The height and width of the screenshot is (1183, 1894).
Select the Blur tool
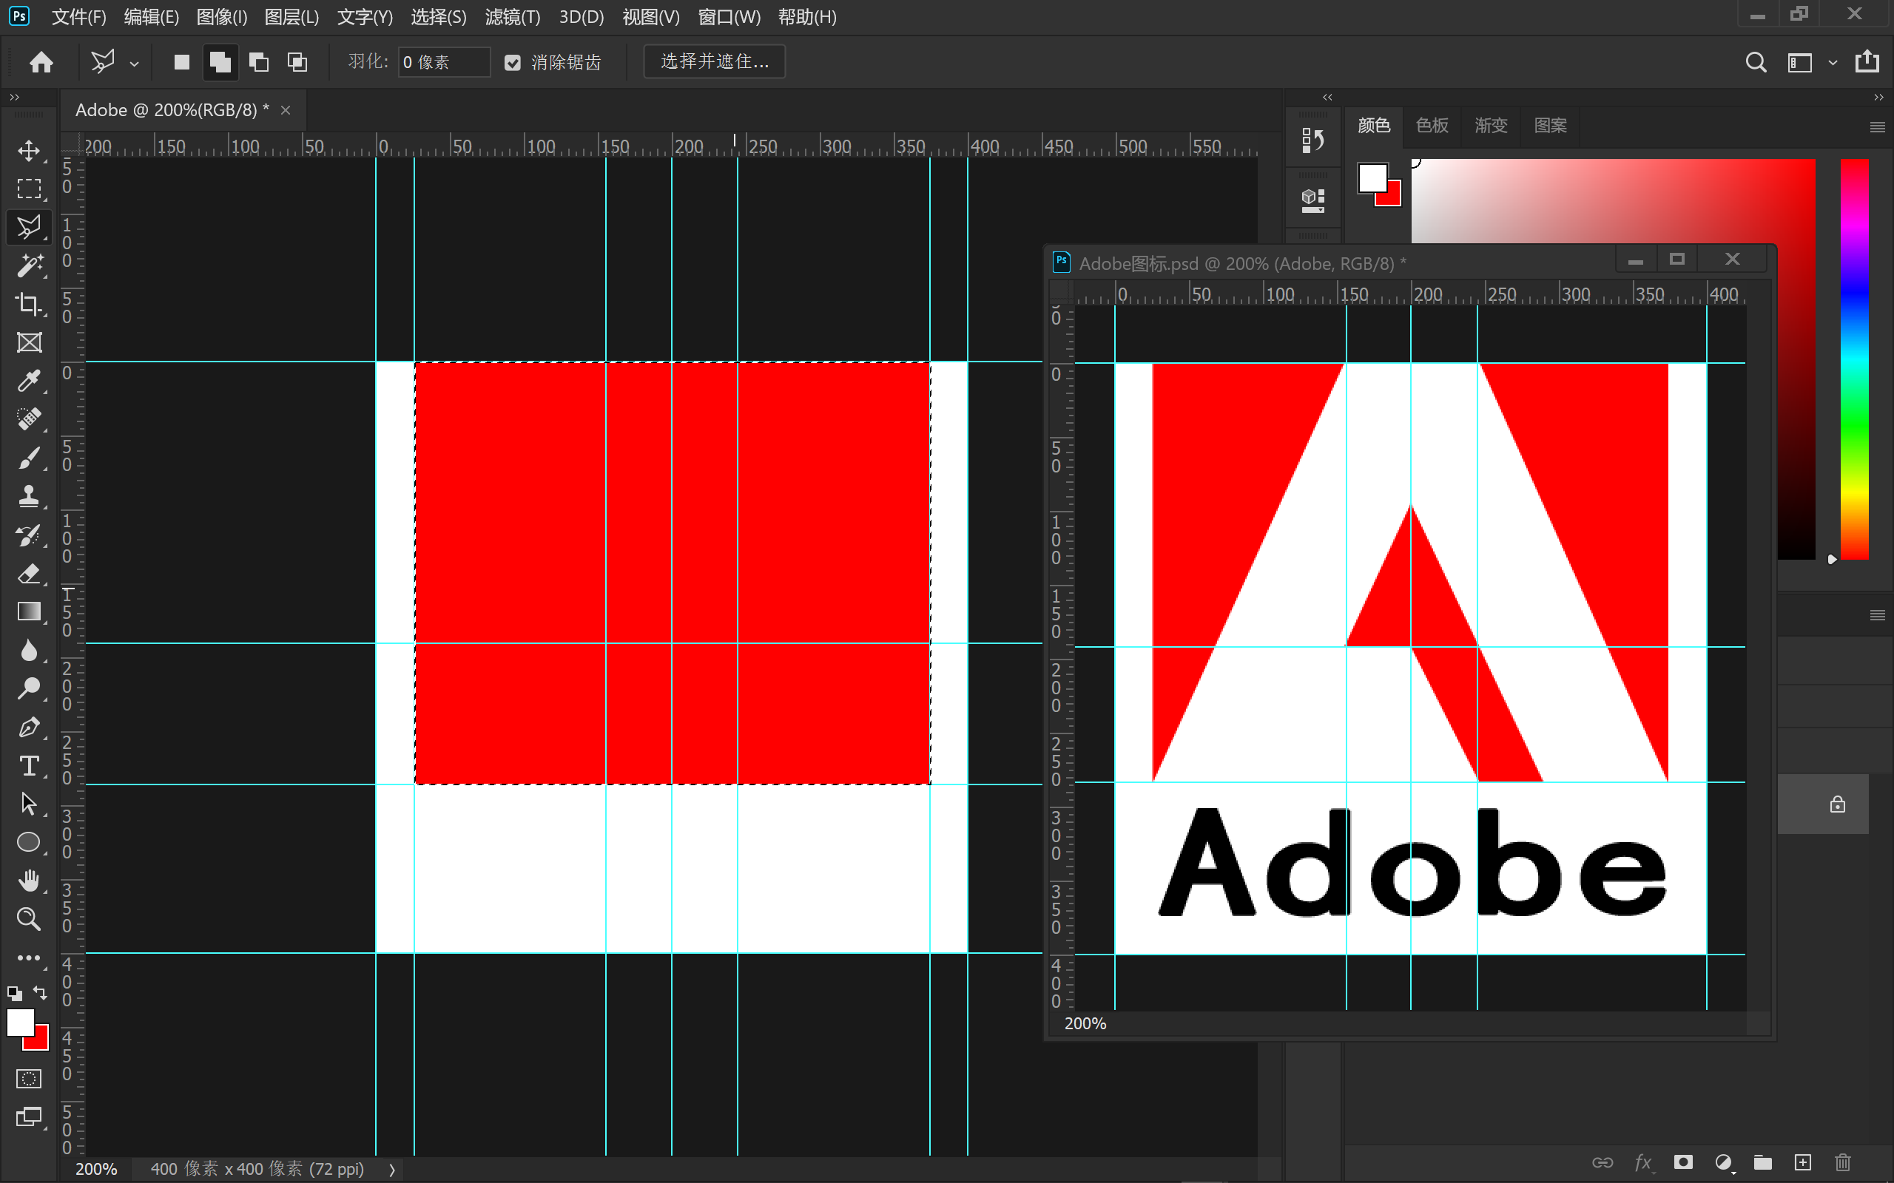tap(29, 650)
